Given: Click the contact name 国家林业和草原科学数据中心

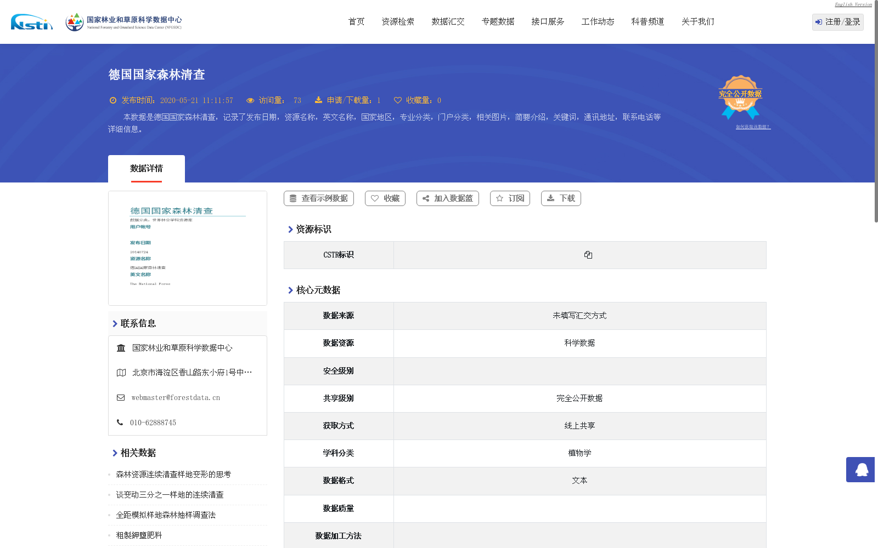Looking at the screenshot, I should coord(182,348).
